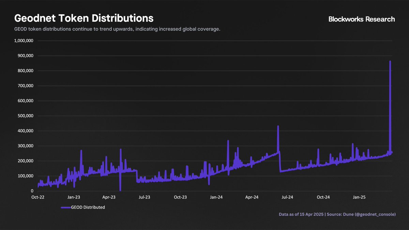The image size is (409, 230).
Task: Click the Blockworks Research logo
Action: (x=362, y=19)
